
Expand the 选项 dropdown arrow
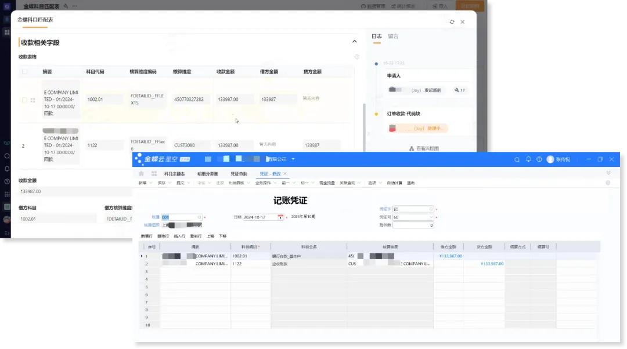coord(380,183)
